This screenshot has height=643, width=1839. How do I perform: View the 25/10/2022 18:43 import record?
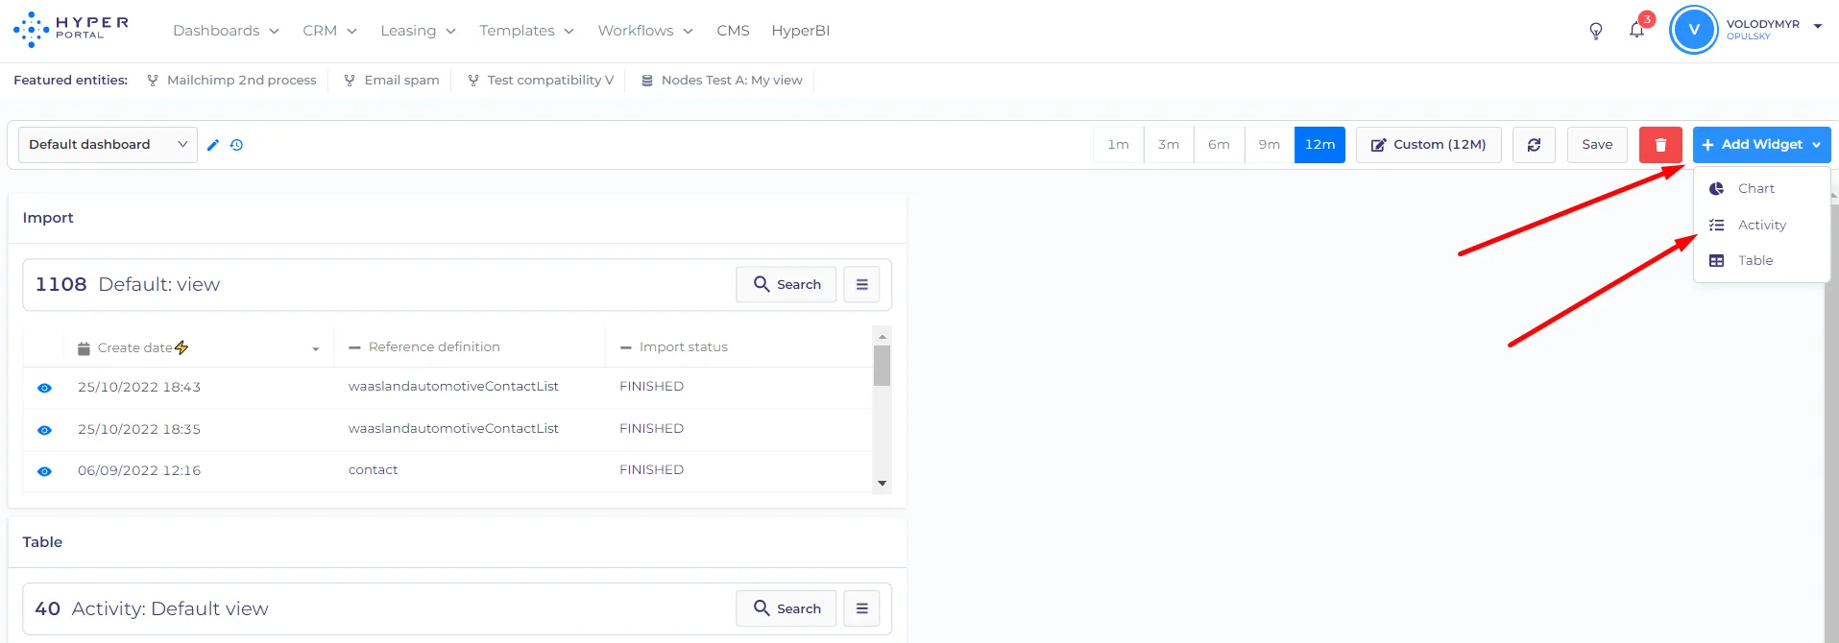point(44,388)
